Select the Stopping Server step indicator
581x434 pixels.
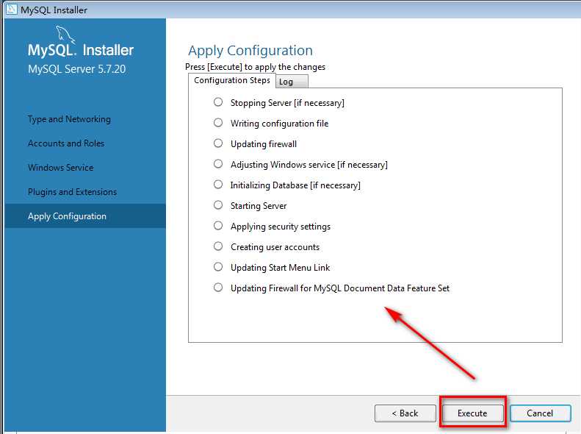click(218, 102)
